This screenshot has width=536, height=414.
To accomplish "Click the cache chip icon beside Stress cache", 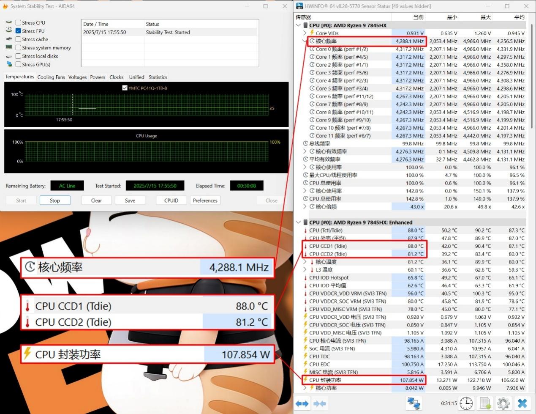I will coord(9,39).
